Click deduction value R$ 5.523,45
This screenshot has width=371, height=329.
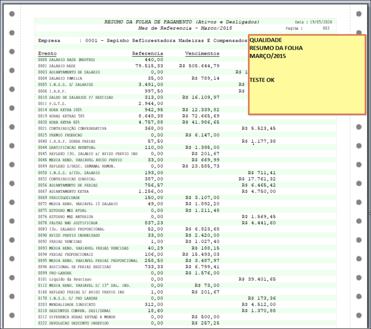tap(259, 128)
